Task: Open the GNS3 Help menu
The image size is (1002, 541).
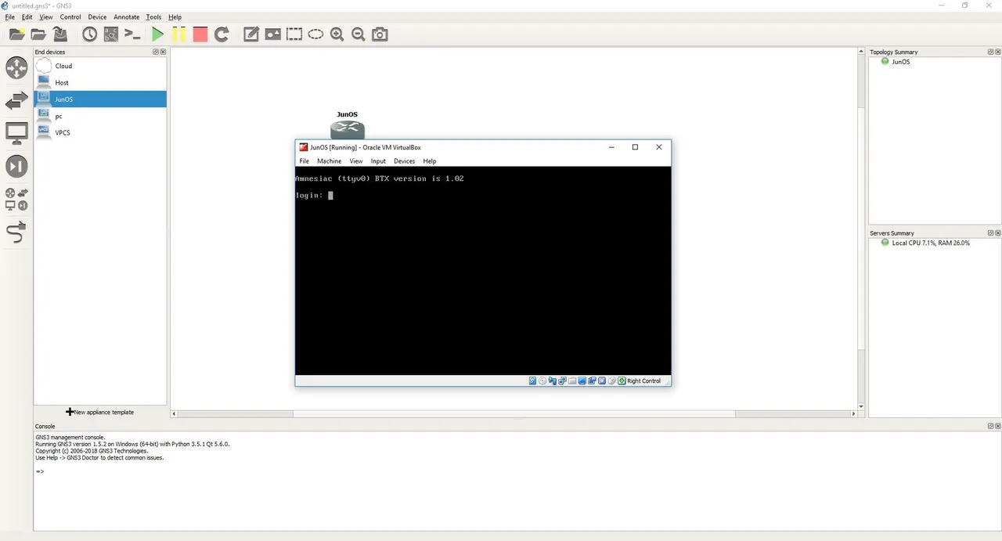Action: point(175,16)
